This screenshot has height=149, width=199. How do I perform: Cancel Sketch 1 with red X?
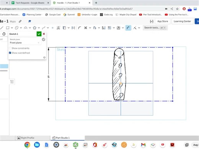44,34
